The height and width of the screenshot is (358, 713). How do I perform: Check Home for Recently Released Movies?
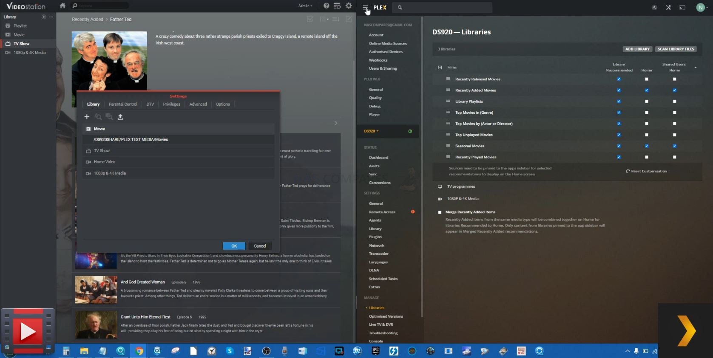click(647, 79)
